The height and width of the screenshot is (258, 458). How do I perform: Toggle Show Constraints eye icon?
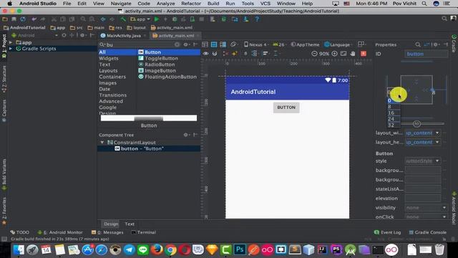point(206,54)
